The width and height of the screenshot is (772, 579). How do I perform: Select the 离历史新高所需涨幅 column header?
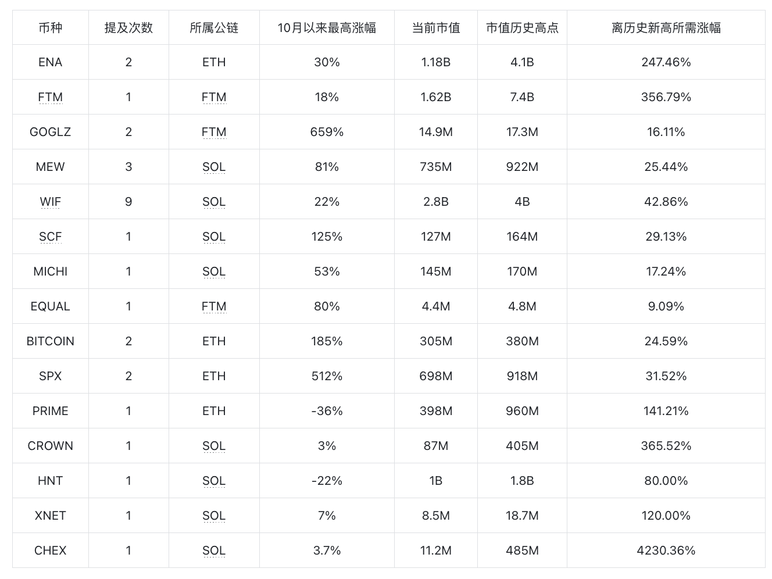pyautogui.click(x=666, y=27)
